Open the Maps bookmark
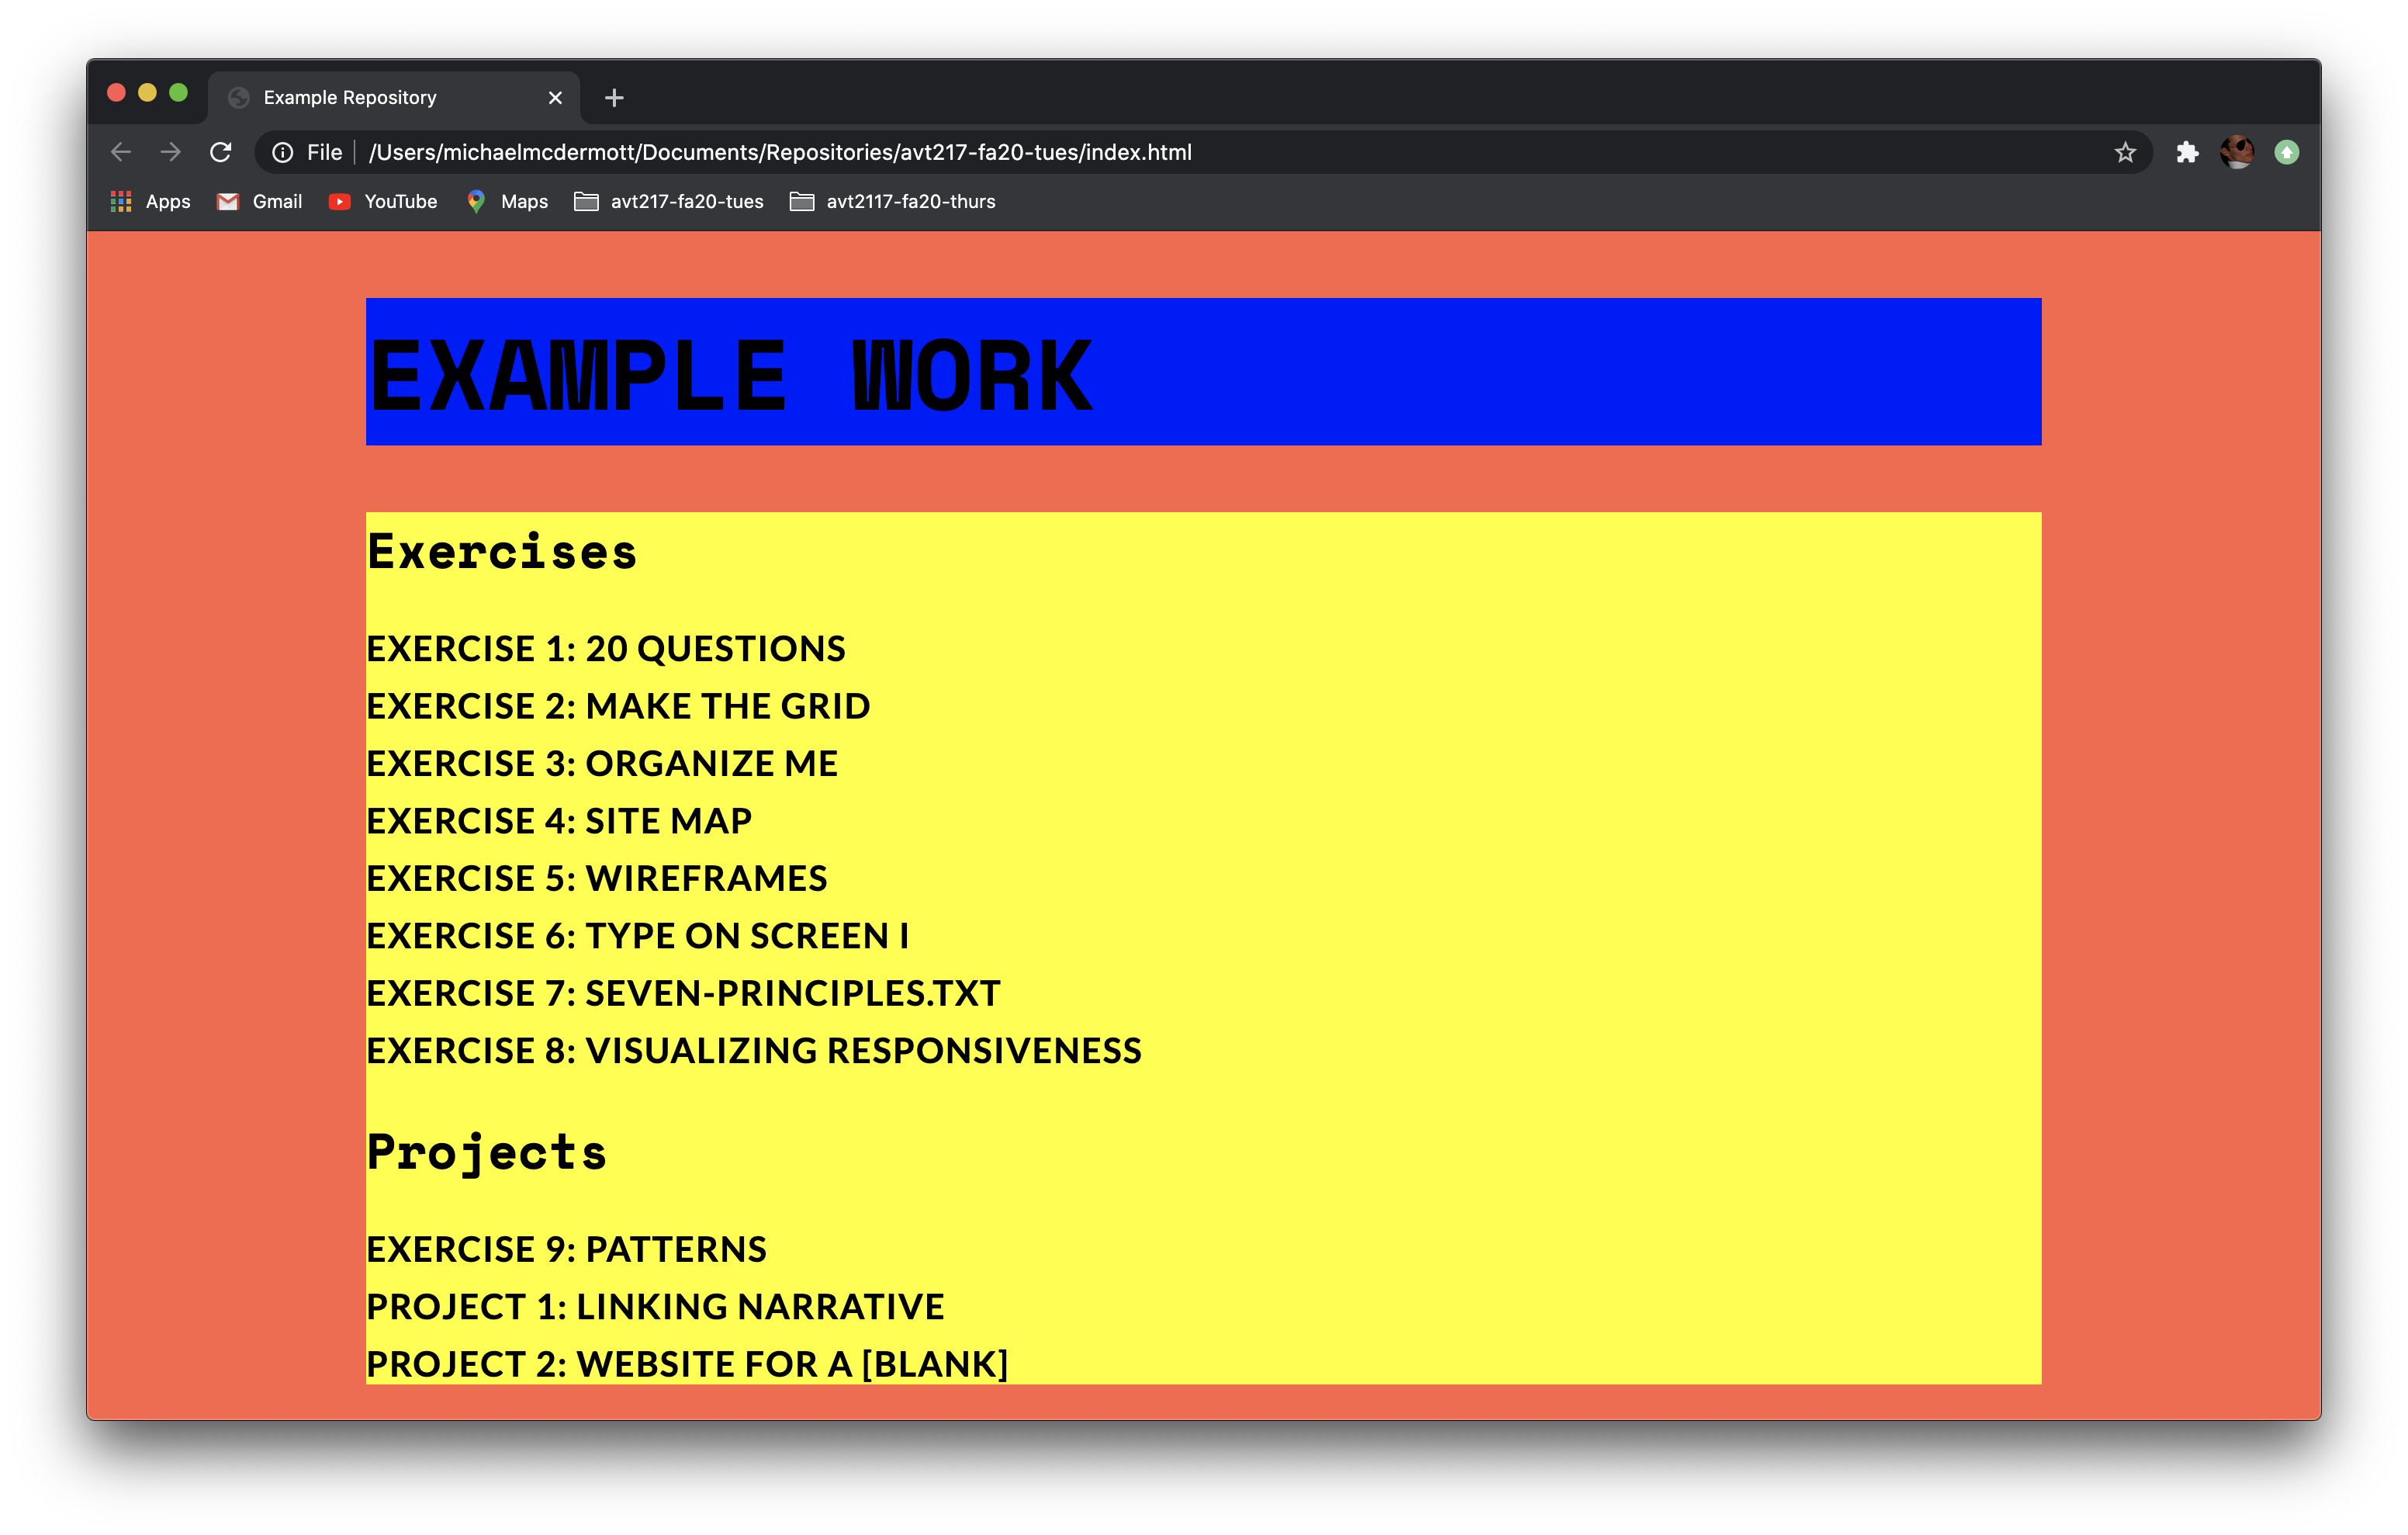This screenshot has width=2408, height=1535. tap(507, 201)
